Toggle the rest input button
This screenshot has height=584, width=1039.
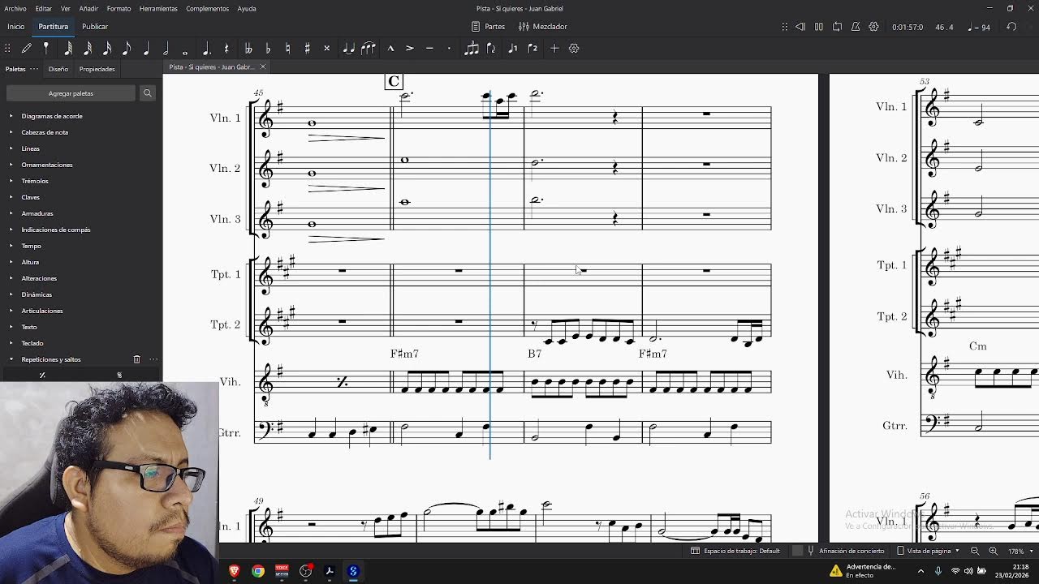[x=226, y=49]
